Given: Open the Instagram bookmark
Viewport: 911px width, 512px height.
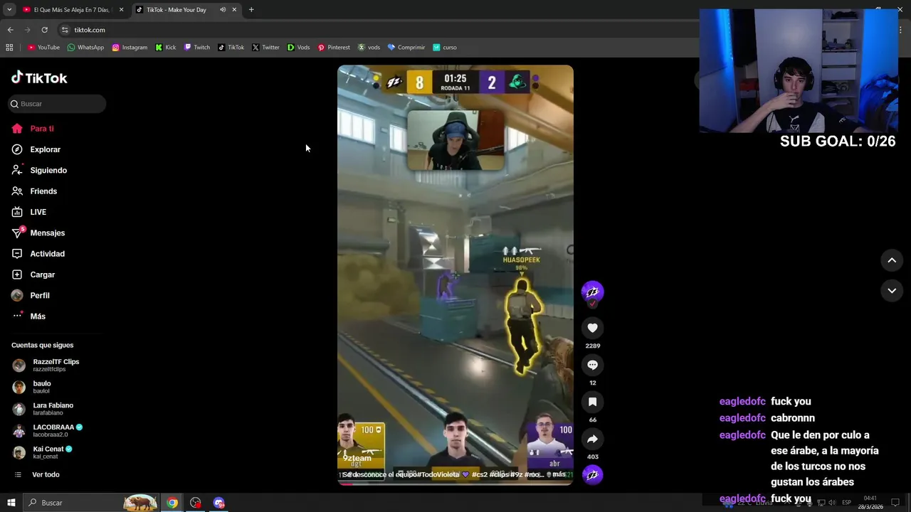Looking at the screenshot, I should click(x=130, y=48).
